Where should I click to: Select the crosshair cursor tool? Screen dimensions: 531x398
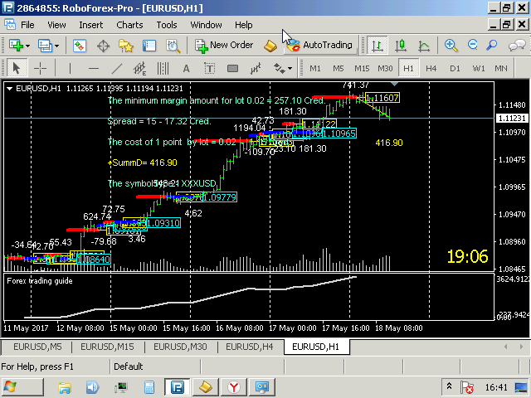(x=40, y=68)
